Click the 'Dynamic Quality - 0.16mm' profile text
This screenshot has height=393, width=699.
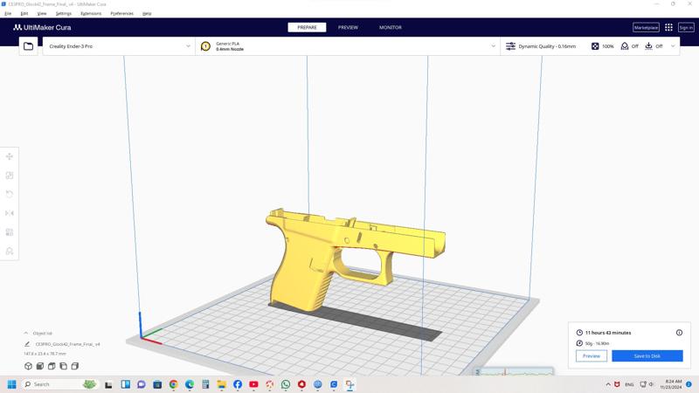pyautogui.click(x=547, y=46)
